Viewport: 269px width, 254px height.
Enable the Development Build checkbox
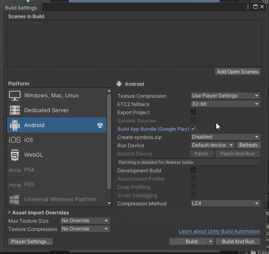click(x=193, y=170)
